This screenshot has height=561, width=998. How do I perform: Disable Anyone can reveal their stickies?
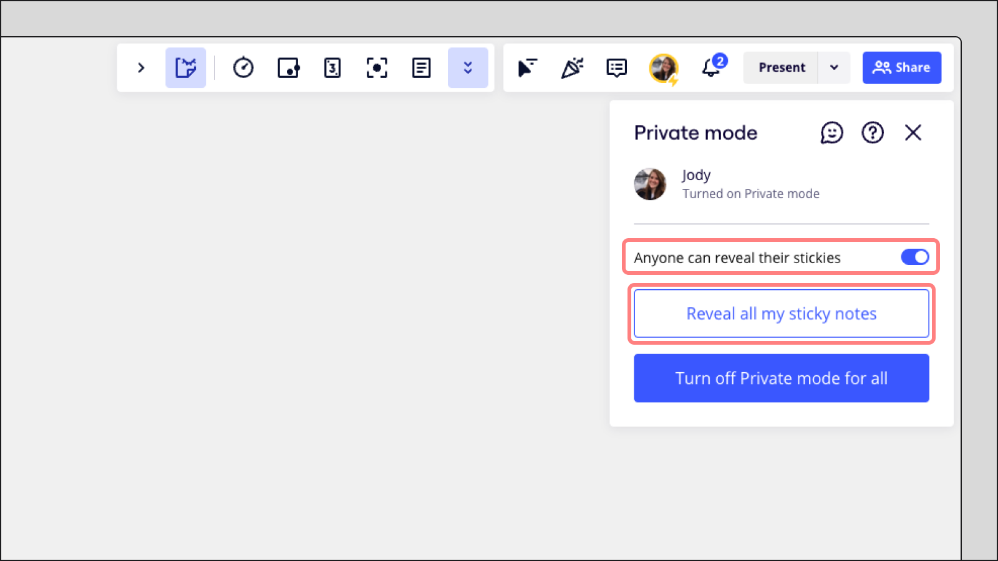(x=914, y=257)
